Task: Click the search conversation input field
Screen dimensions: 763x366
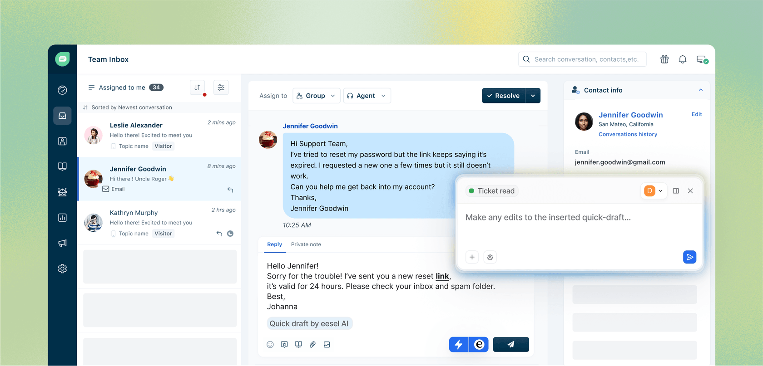Action: (586, 59)
